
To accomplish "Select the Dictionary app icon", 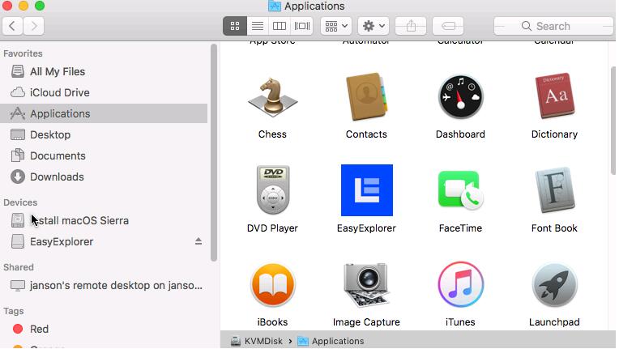I will point(555,96).
